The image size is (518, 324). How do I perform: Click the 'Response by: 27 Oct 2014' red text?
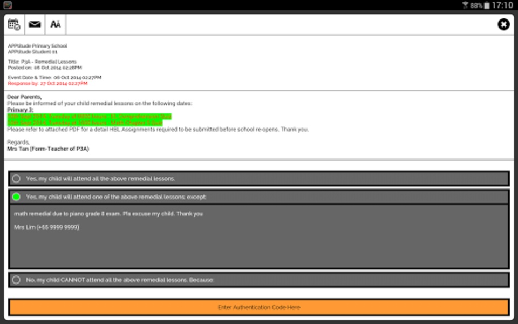pyautogui.click(x=47, y=83)
